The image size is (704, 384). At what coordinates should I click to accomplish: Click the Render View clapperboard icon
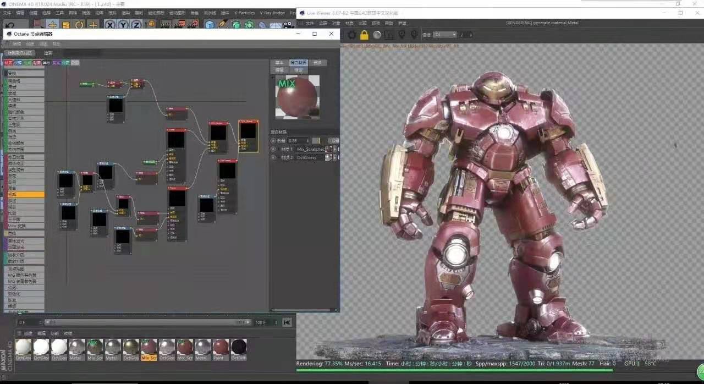(166, 25)
